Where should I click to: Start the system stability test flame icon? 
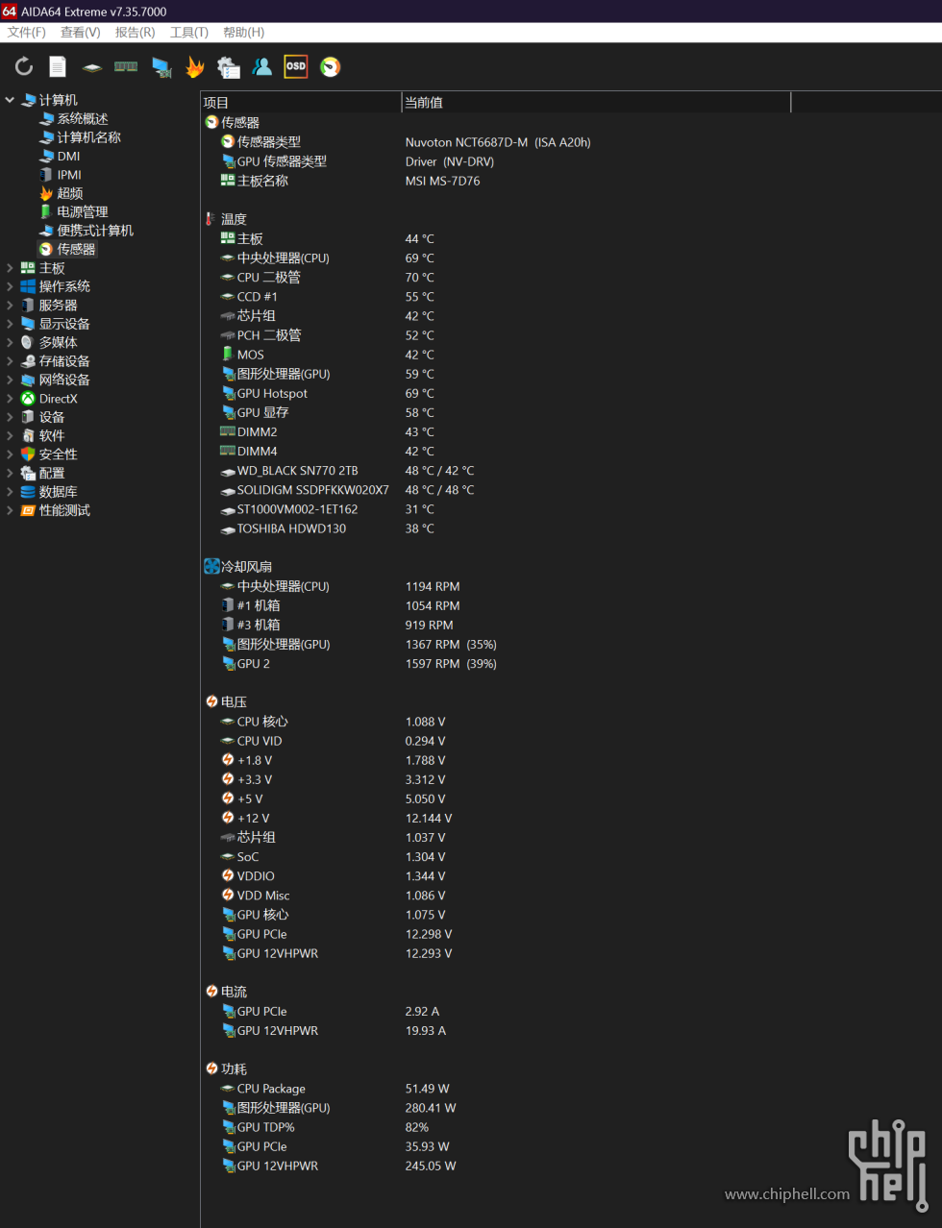pos(195,66)
